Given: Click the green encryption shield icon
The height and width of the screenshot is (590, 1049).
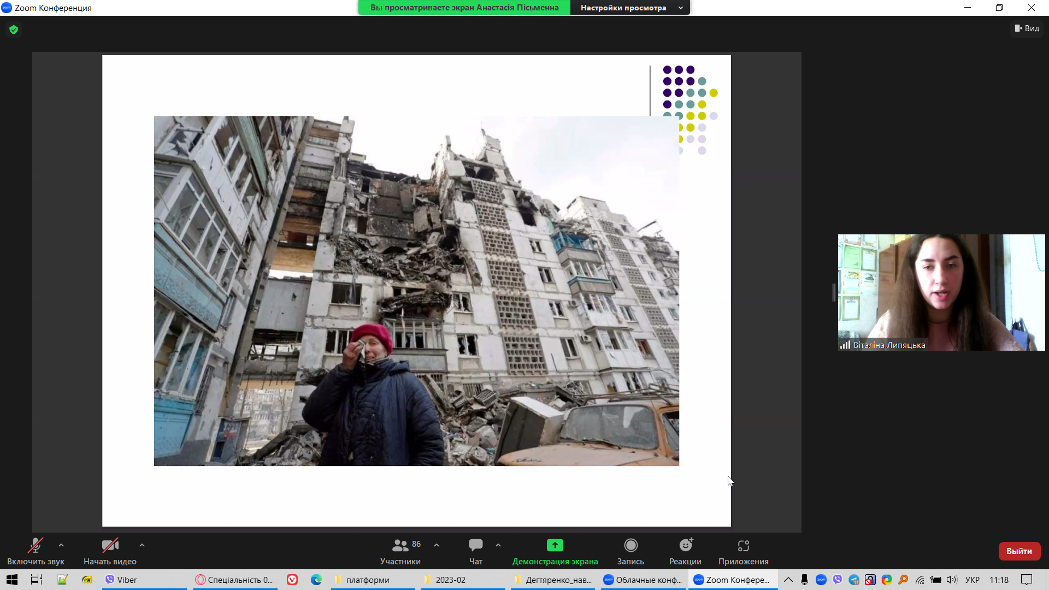Looking at the screenshot, I should (14, 29).
